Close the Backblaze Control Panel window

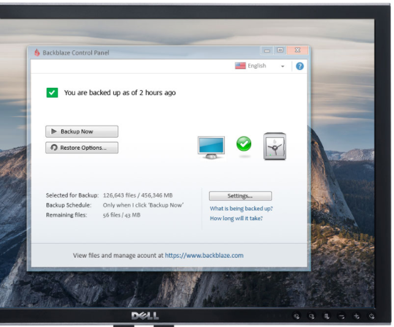point(298,50)
